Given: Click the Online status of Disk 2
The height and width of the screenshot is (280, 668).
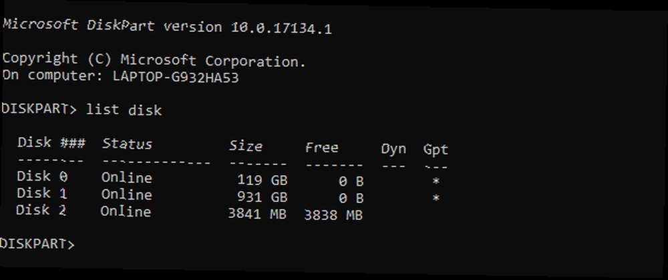Looking at the screenshot, I should (126, 212).
